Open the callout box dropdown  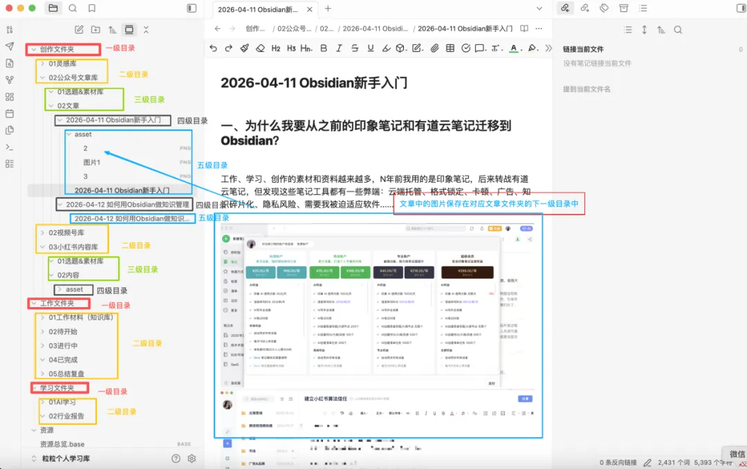[480, 48]
